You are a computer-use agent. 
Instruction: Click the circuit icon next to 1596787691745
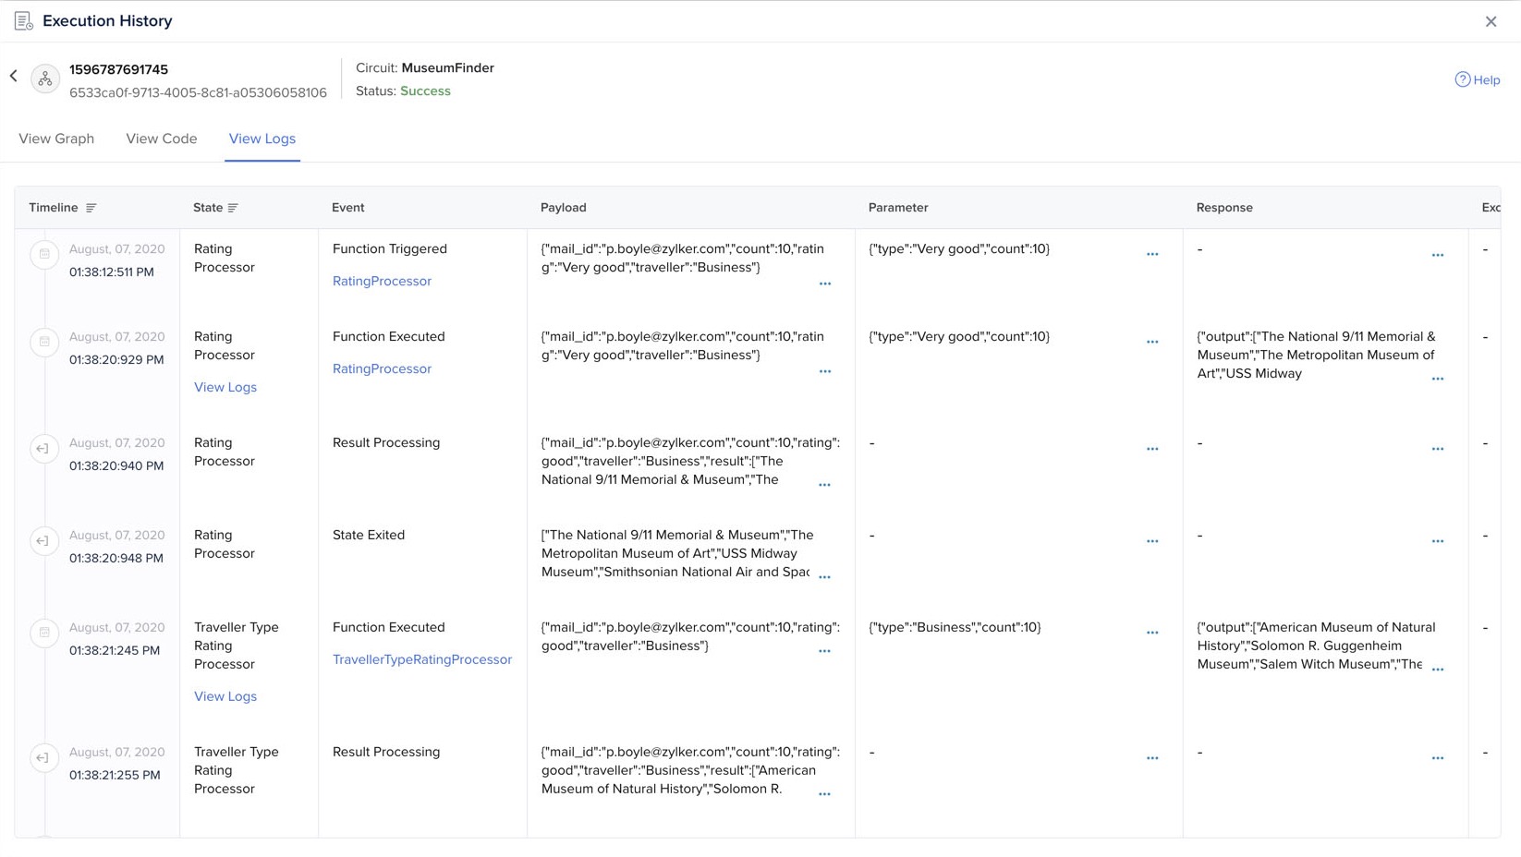click(45, 79)
